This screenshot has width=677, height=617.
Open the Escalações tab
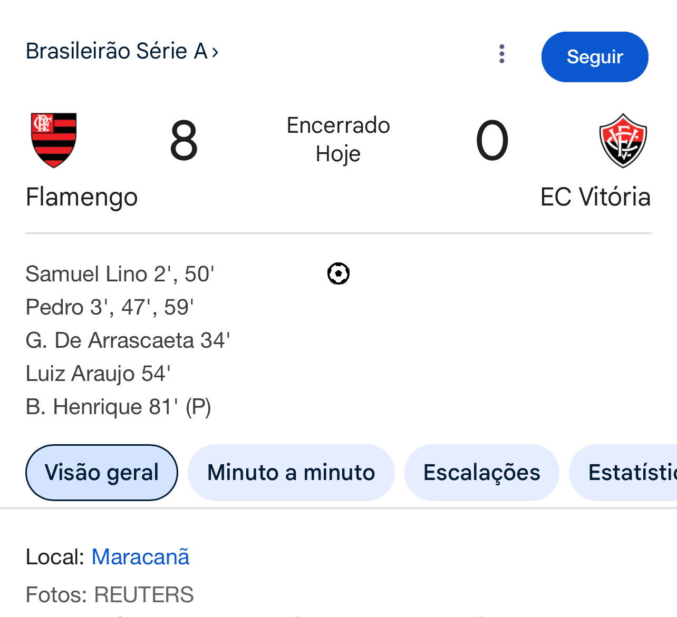[481, 473]
